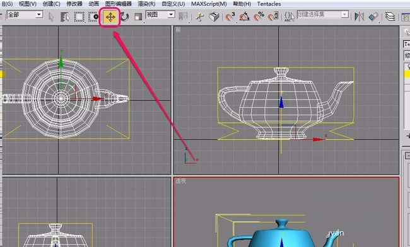This screenshot has width=410, height=247.
Task: Open Select by Name tool
Action: (x=65, y=17)
